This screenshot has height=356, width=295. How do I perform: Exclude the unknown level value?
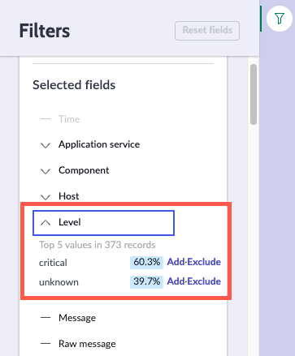point(204,281)
